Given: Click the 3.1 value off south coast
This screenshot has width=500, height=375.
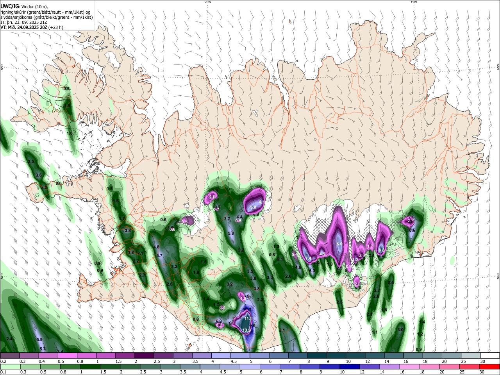Looking at the screenshot, I should pos(282,330).
